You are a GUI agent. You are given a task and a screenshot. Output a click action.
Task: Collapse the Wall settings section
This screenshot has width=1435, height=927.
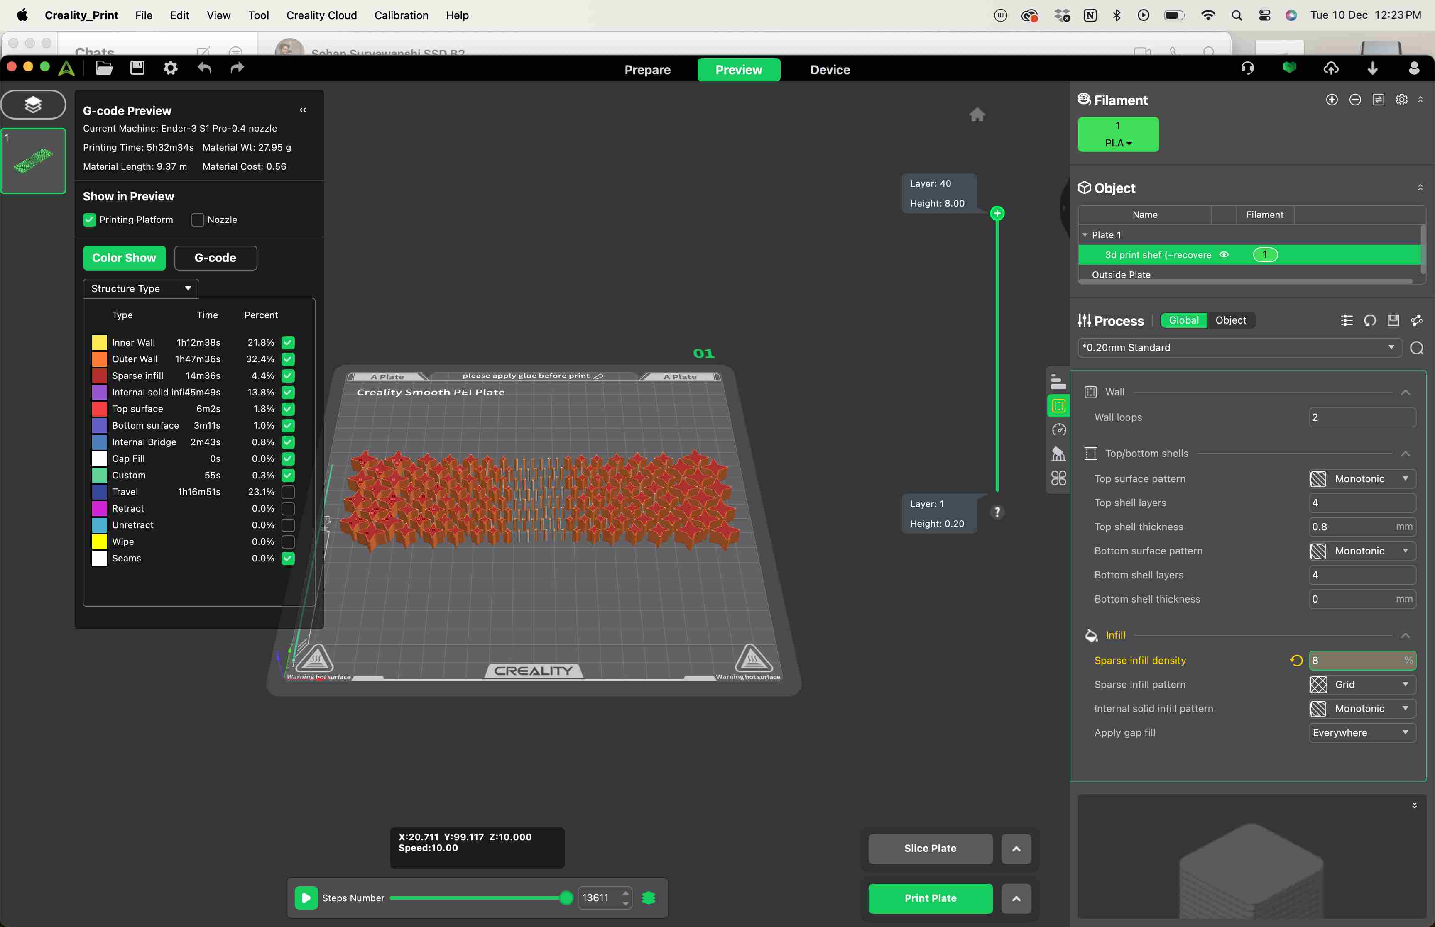coord(1406,393)
